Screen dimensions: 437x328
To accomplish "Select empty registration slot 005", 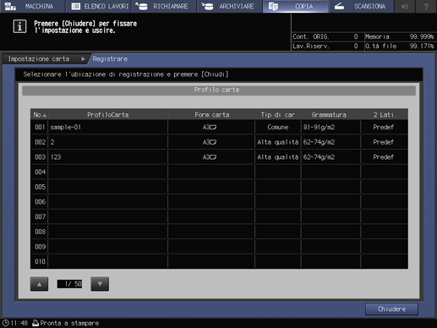I will pyautogui.click(x=219, y=187).
